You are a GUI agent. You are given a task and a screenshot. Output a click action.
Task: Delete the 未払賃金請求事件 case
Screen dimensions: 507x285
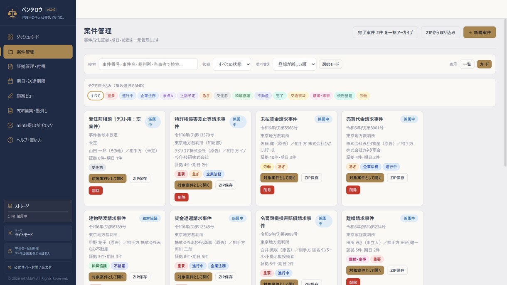pos(267,190)
